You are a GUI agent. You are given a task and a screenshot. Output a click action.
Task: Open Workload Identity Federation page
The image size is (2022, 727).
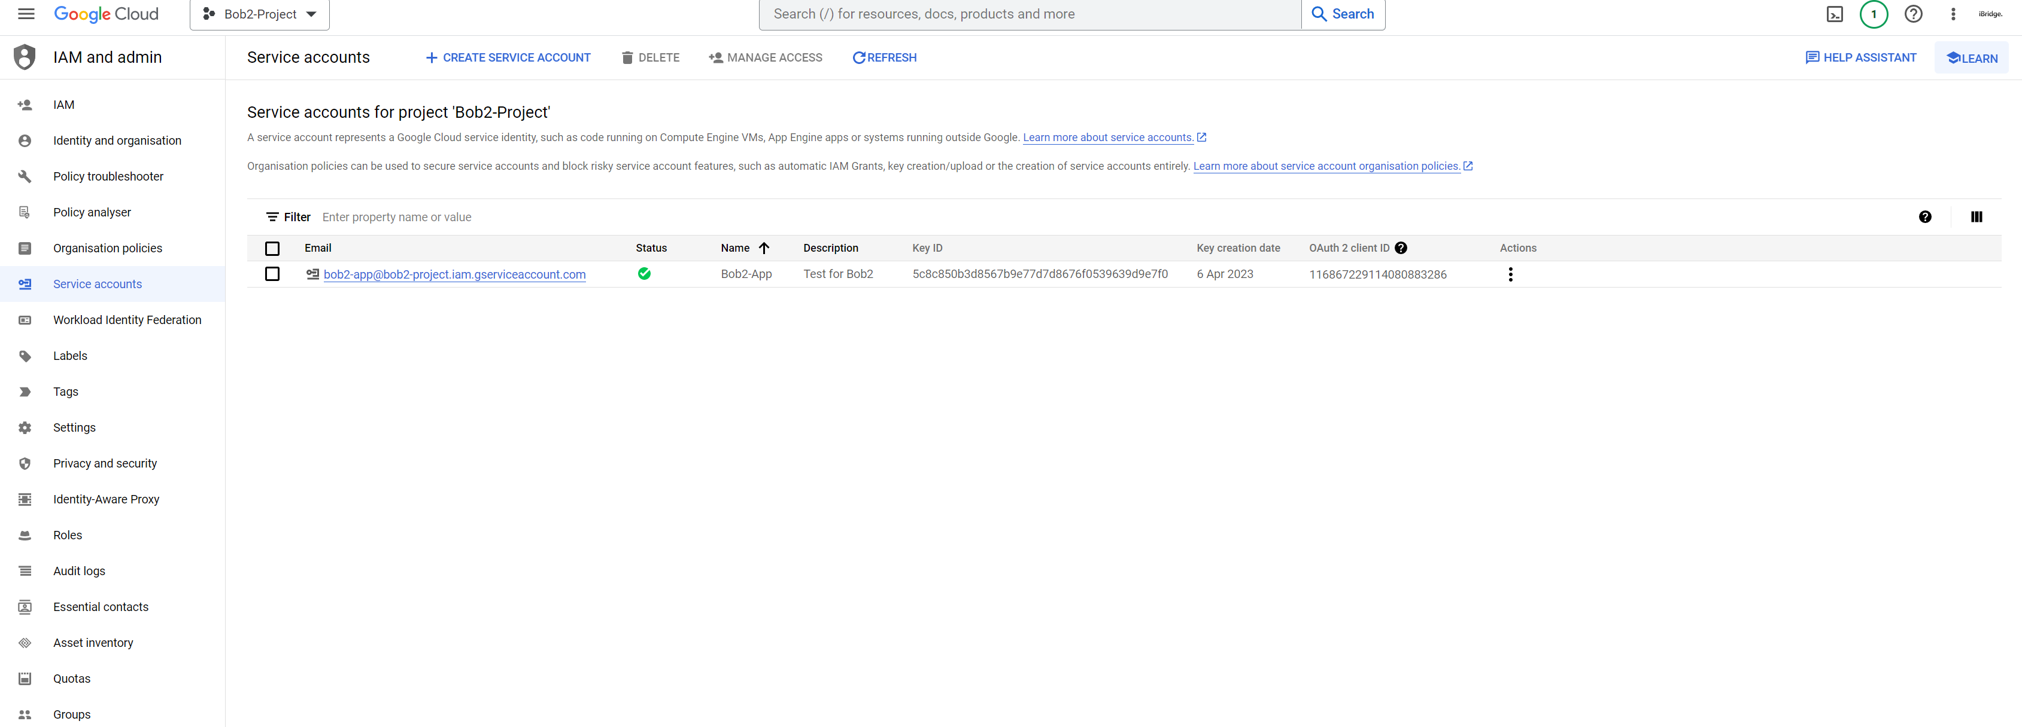coord(127,320)
